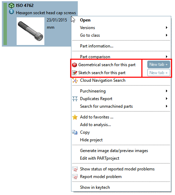Click the Show status of reported problems icon
Viewport: 175px width, 195px height.
coord(75,169)
